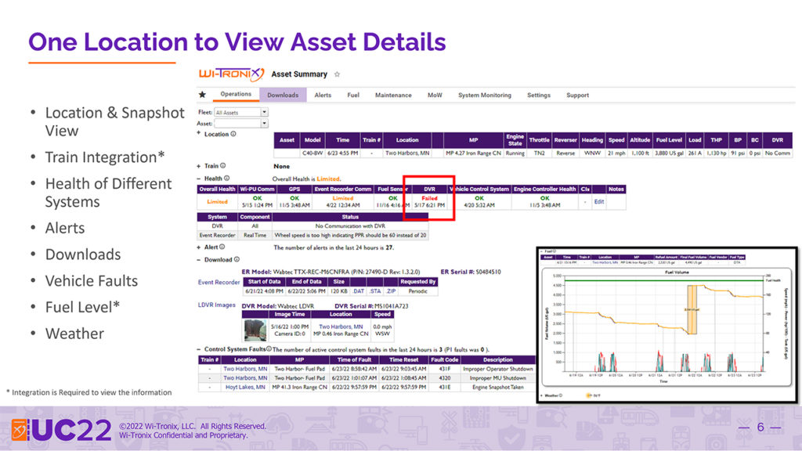Click the Edit link in Health table

(x=599, y=201)
